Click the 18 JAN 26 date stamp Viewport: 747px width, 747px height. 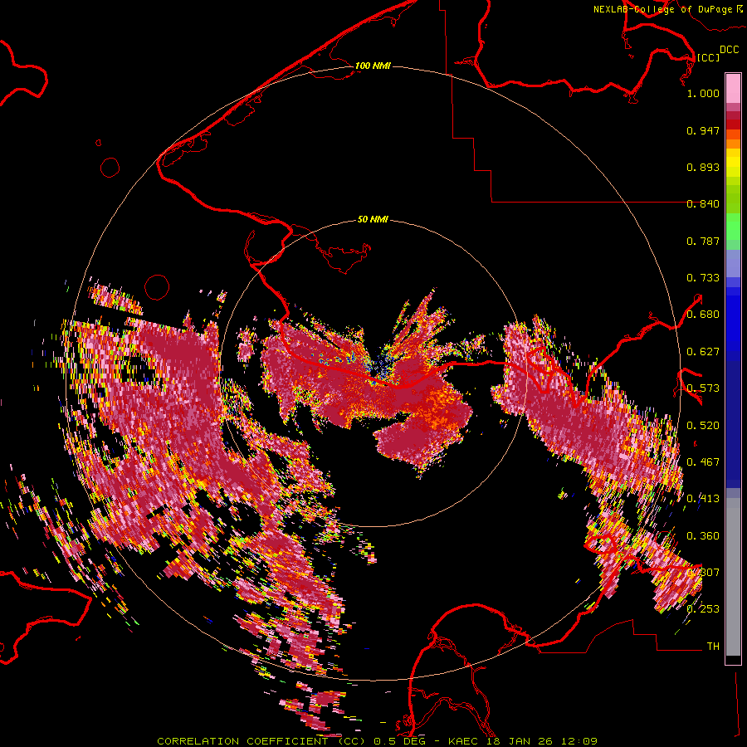click(x=518, y=741)
